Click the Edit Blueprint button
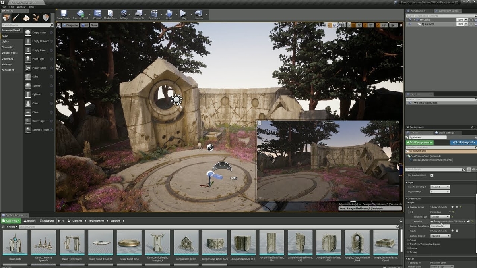Image resolution: width=477 pixels, height=268 pixels. pos(463,142)
